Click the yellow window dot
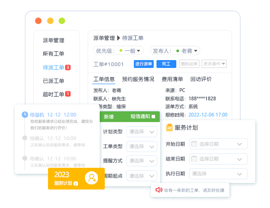 point(50,21)
